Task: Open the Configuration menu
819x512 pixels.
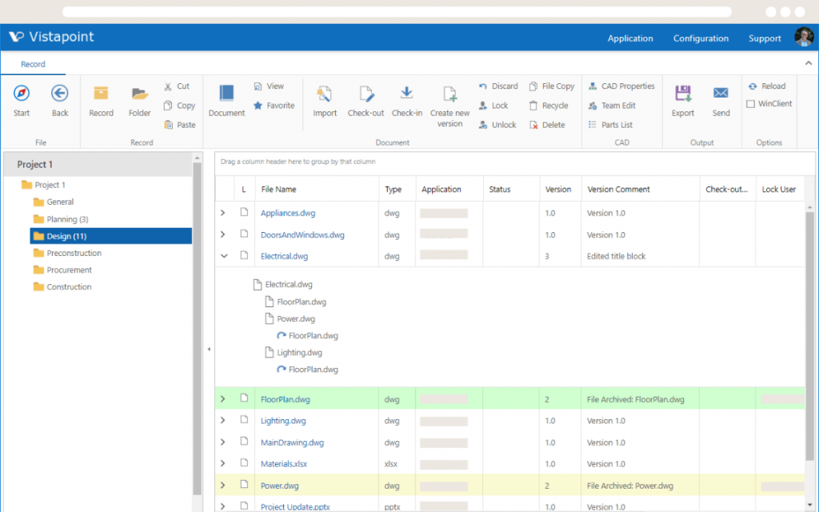Action: [701, 38]
